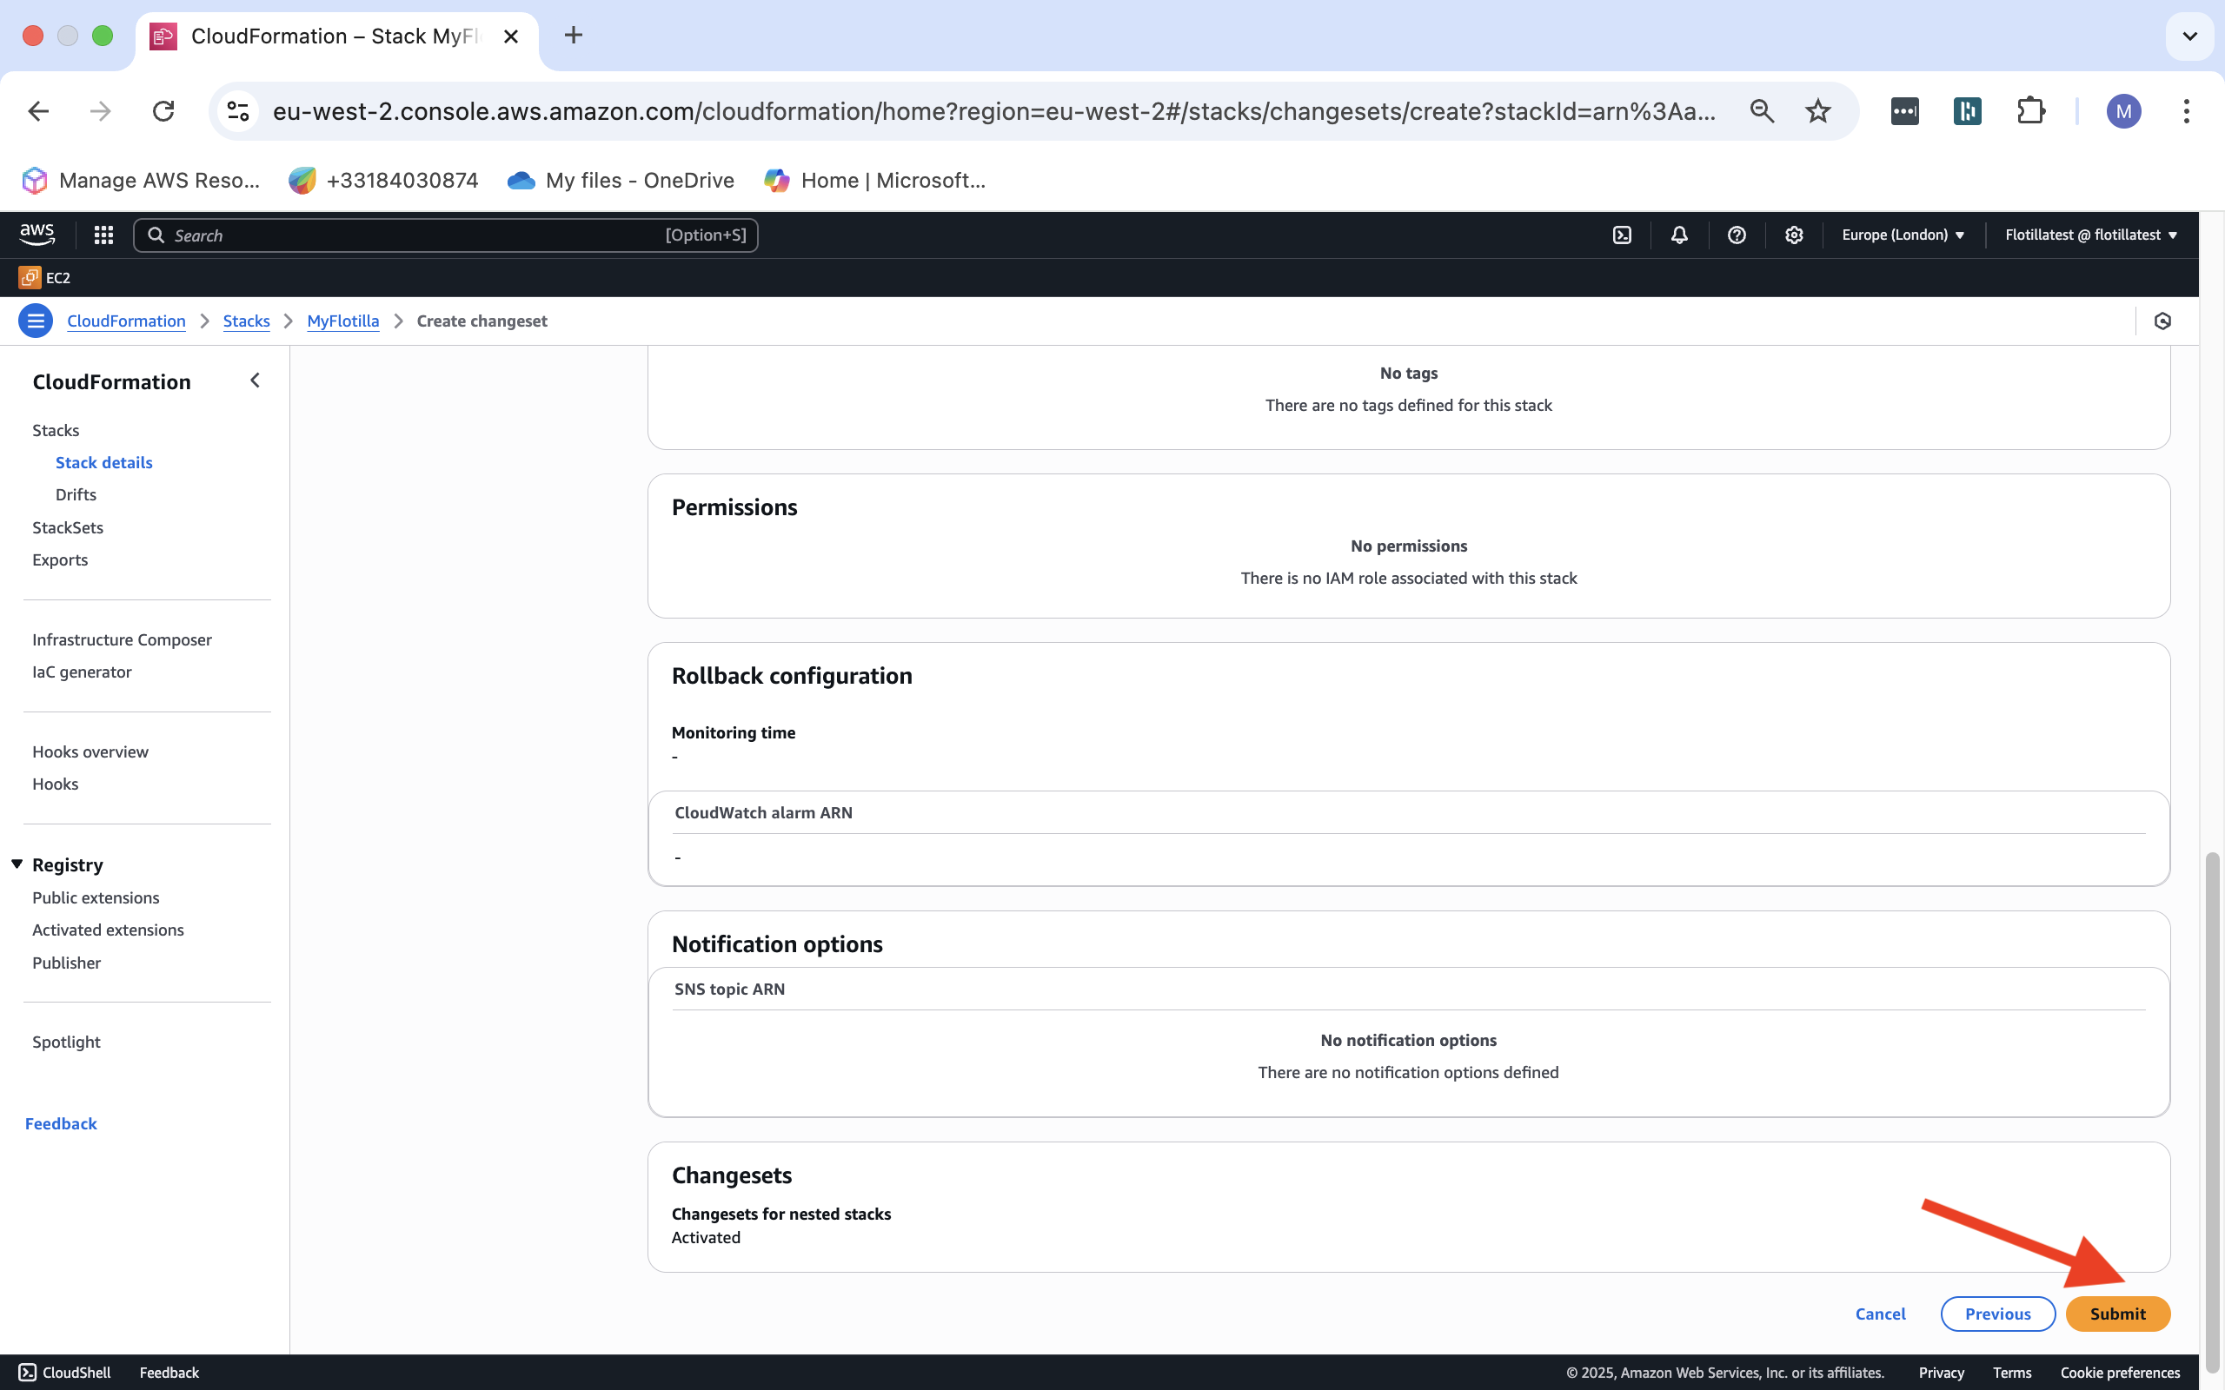Bookmark the page with star icon
Image resolution: width=2225 pixels, height=1390 pixels.
1817,111
